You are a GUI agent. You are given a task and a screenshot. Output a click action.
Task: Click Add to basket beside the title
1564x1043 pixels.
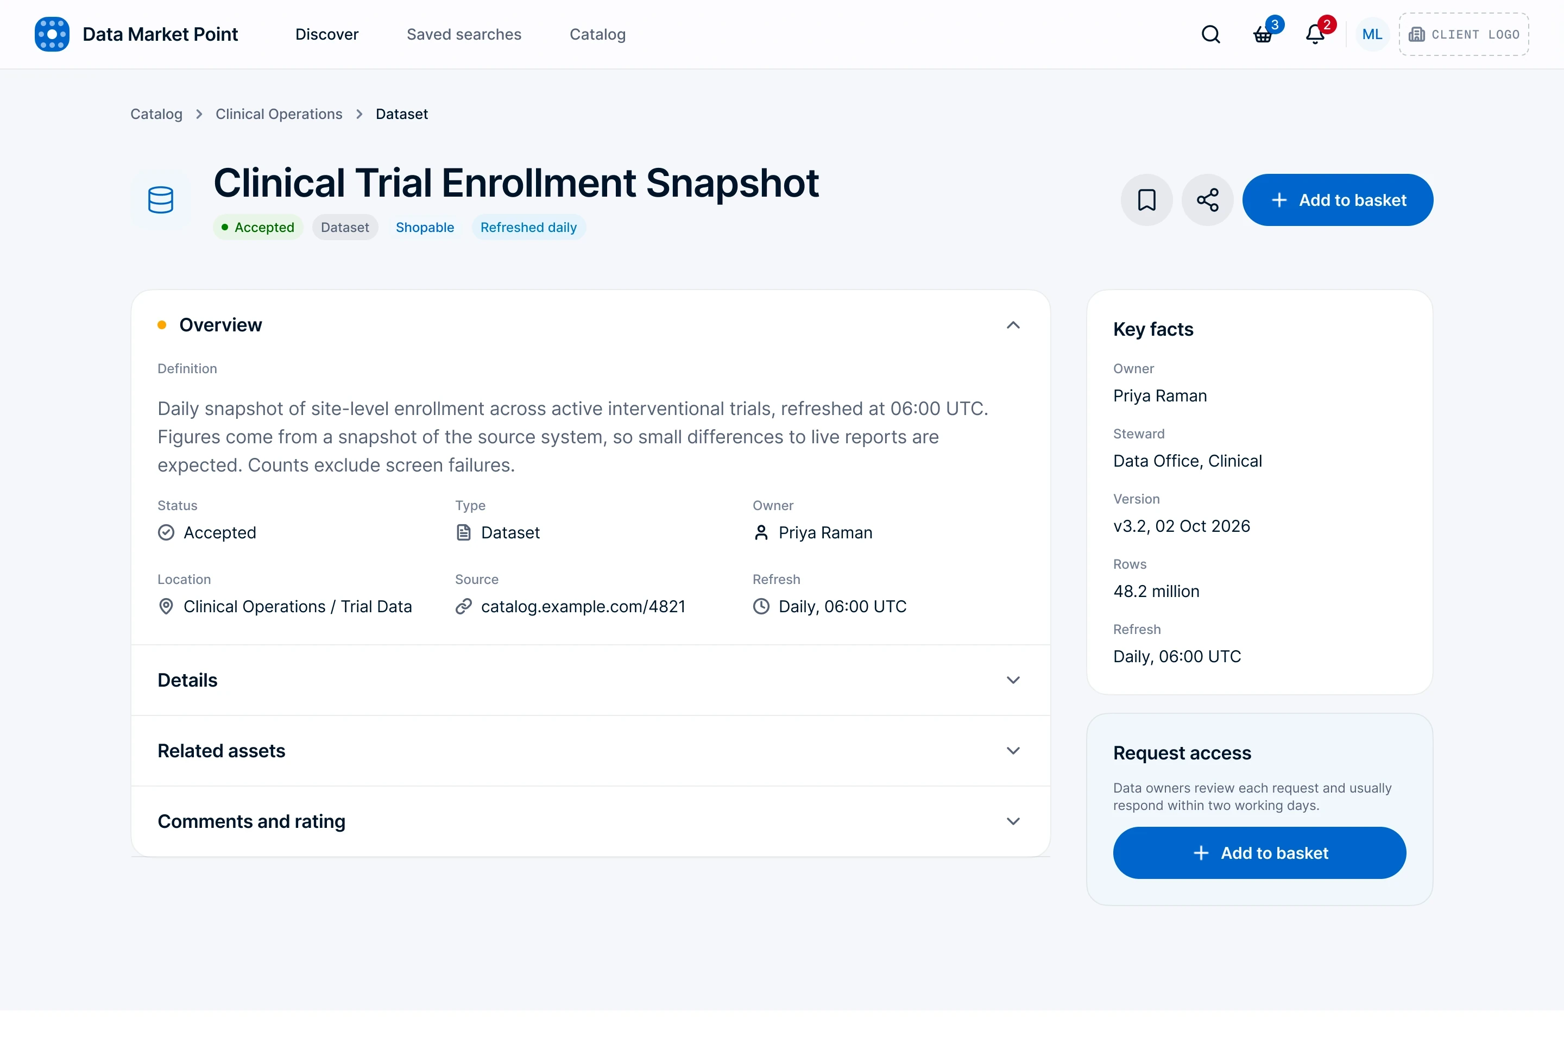[1337, 199]
